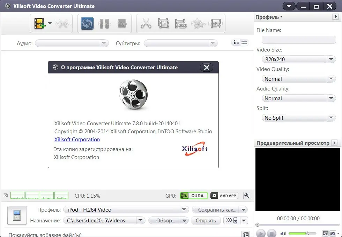The height and width of the screenshot is (237, 342).
Task: Click the 00:00:00 / 00:00:00 time readout
Action: (298, 218)
